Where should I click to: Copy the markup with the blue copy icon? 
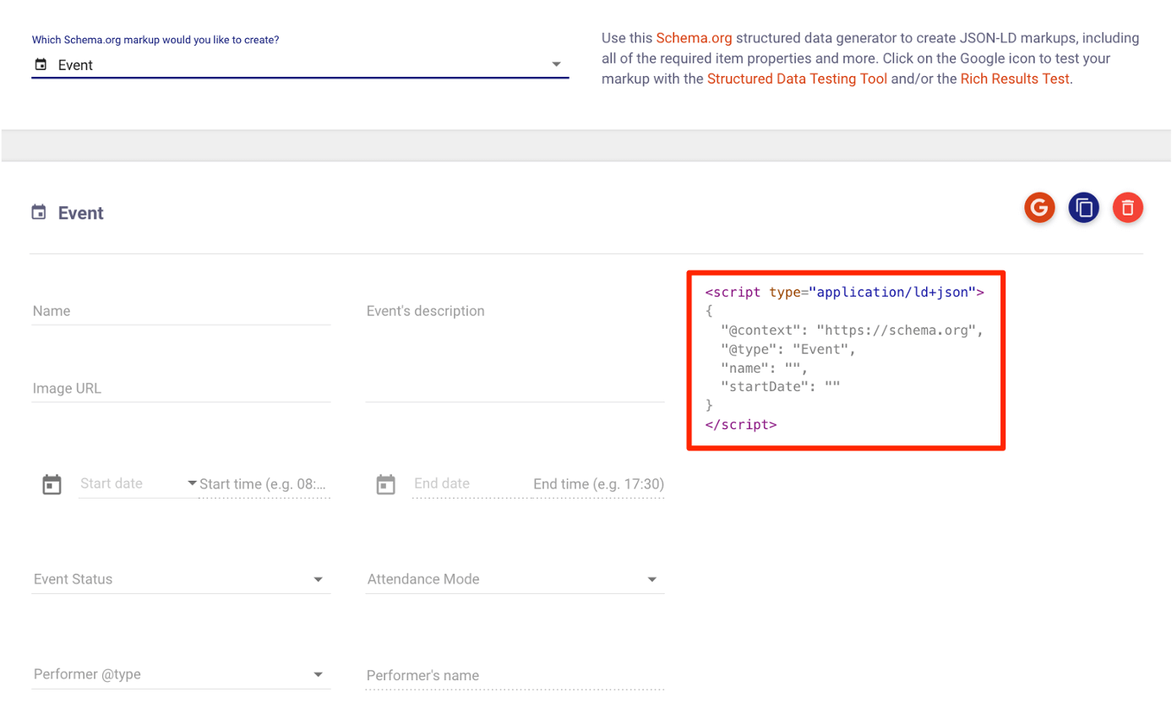[x=1083, y=207]
